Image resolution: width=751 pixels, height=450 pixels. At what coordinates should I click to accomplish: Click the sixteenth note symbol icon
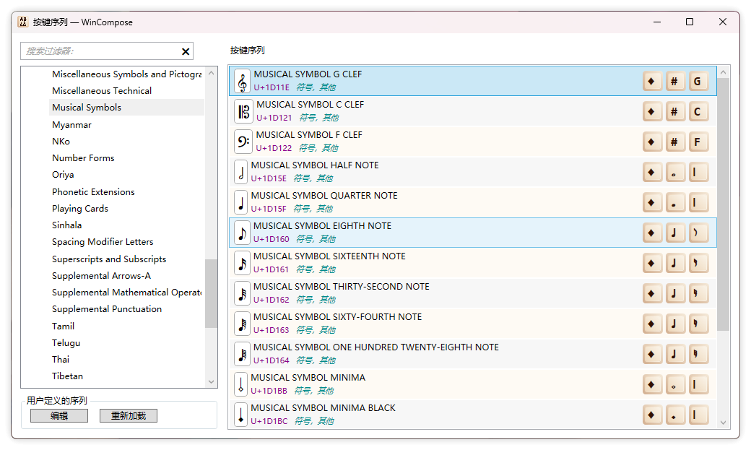coord(242,263)
